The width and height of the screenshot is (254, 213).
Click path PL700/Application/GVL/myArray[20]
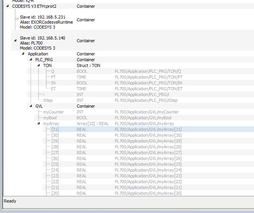coord(148,193)
